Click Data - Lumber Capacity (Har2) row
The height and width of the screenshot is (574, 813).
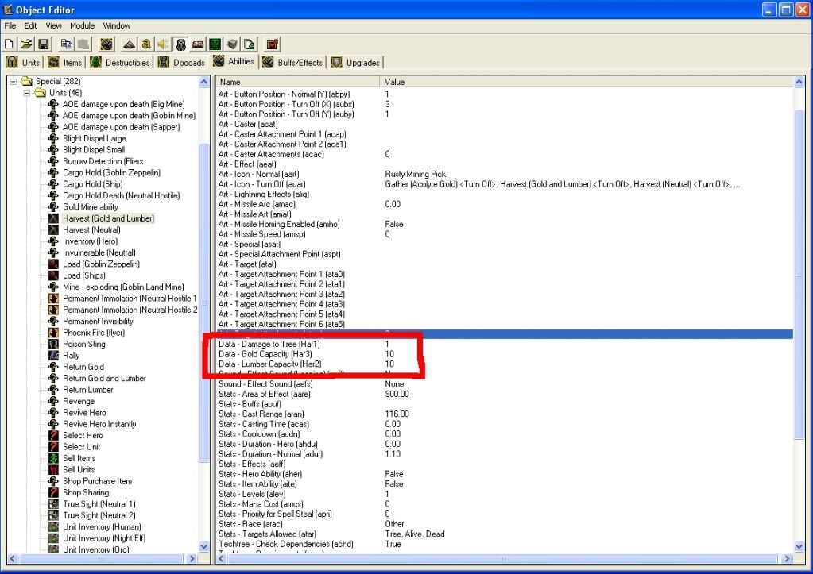click(505, 364)
